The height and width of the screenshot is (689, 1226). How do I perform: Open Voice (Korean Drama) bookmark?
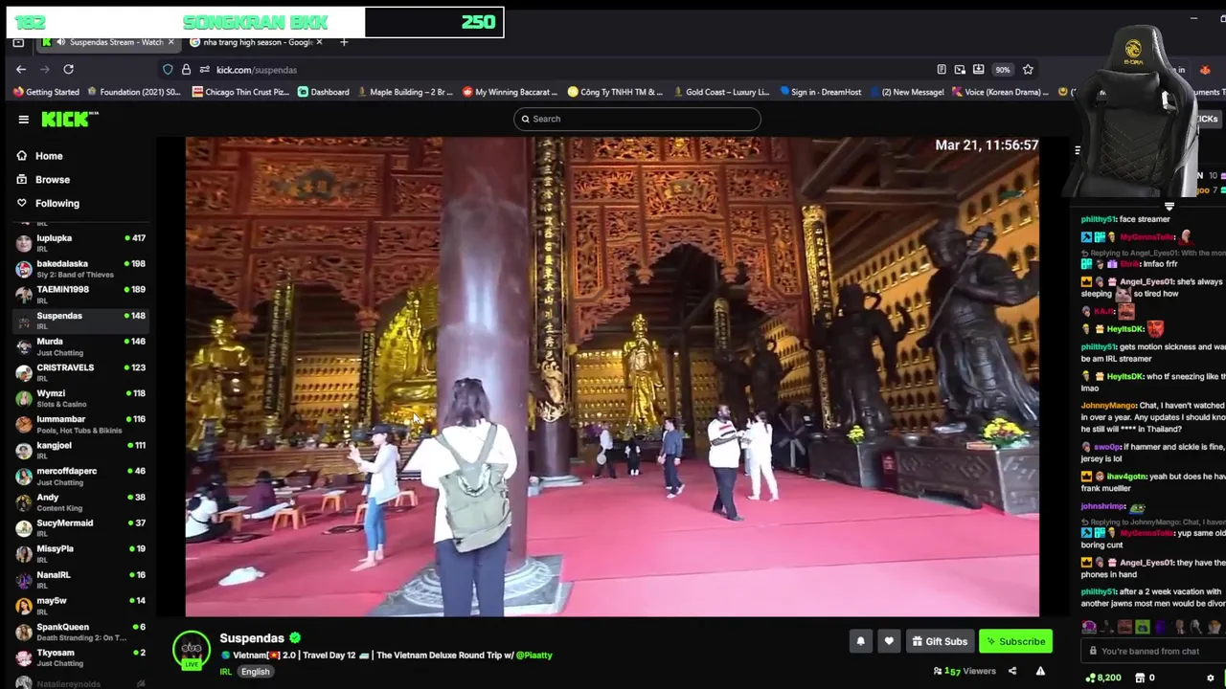(1000, 92)
